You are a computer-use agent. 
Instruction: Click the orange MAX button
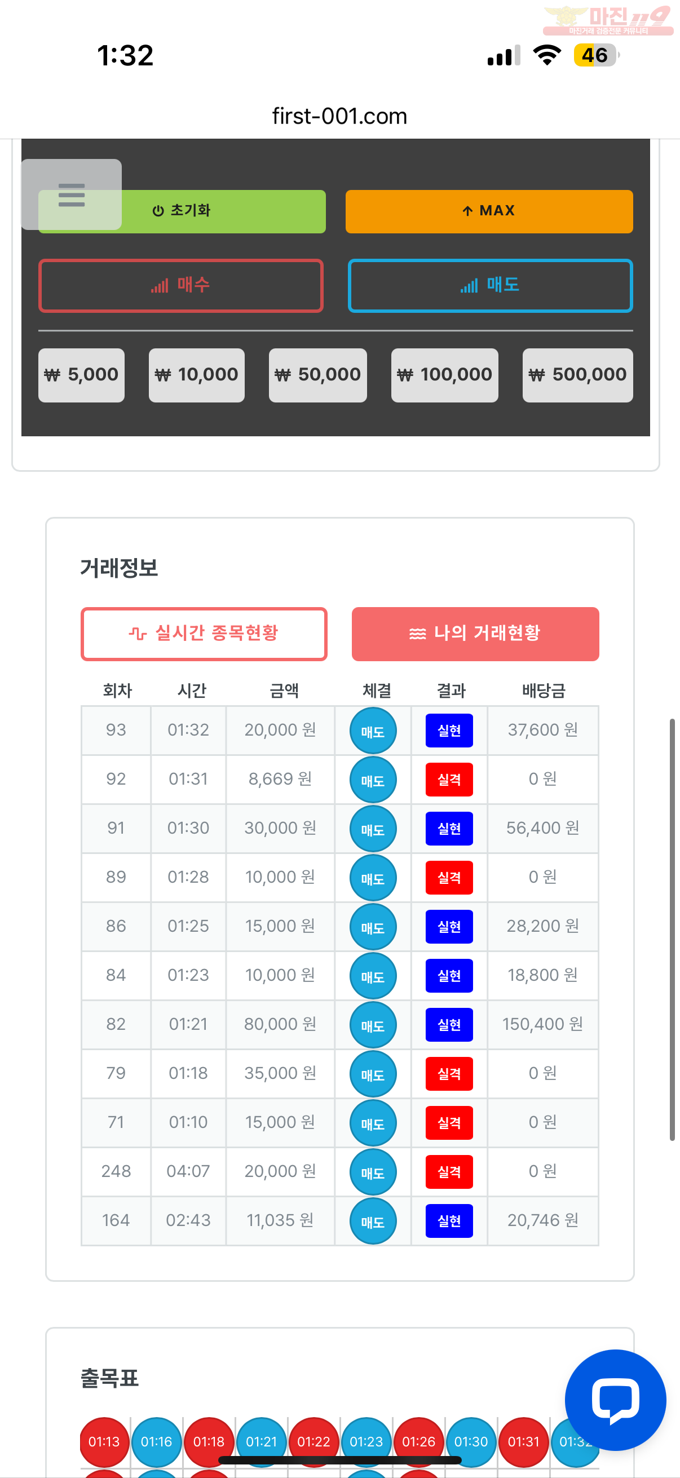click(489, 211)
